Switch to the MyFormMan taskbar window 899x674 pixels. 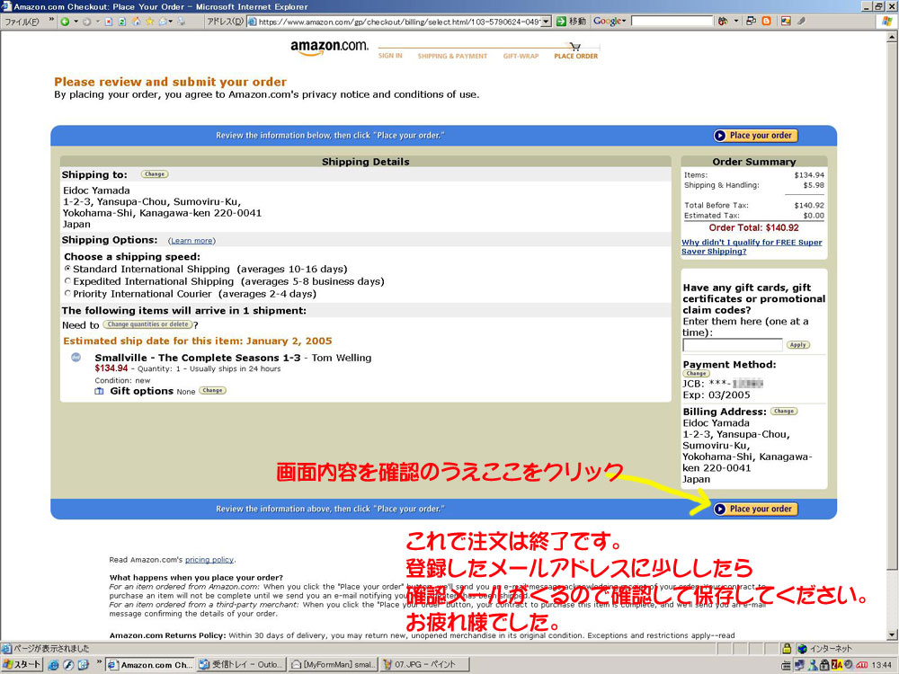tap(332, 665)
